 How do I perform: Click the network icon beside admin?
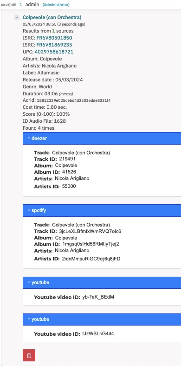[9, 5]
